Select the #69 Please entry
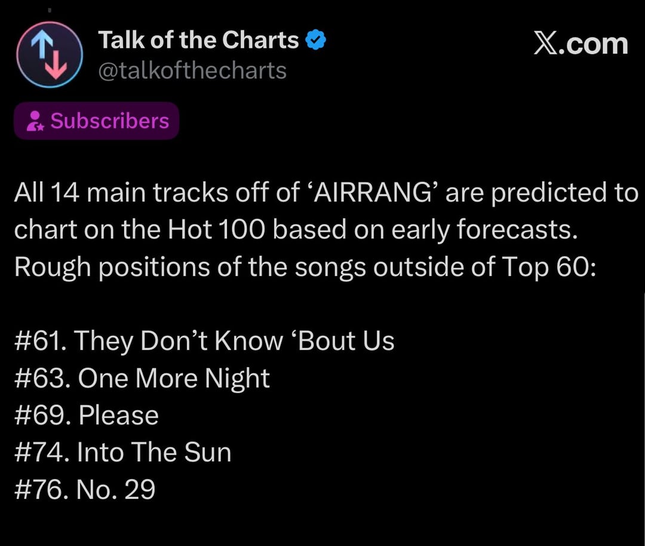This screenshot has height=546, width=645. coord(86,415)
